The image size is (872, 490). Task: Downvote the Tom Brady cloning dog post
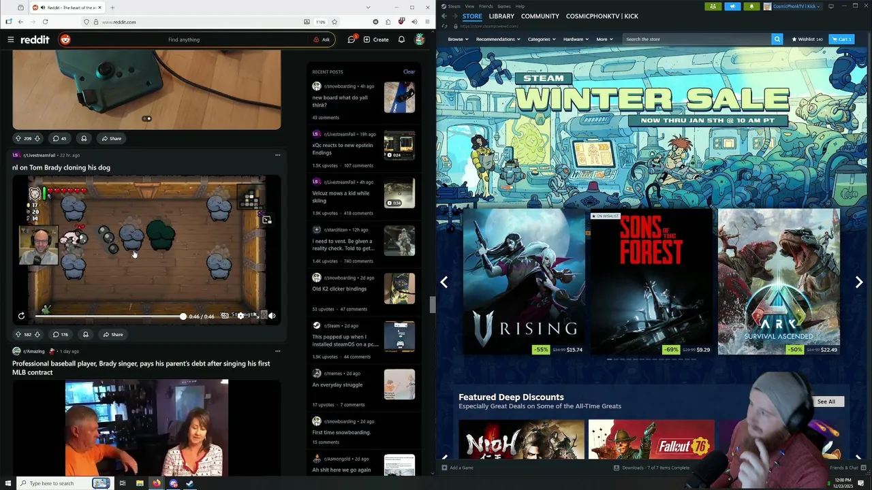[x=37, y=334]
